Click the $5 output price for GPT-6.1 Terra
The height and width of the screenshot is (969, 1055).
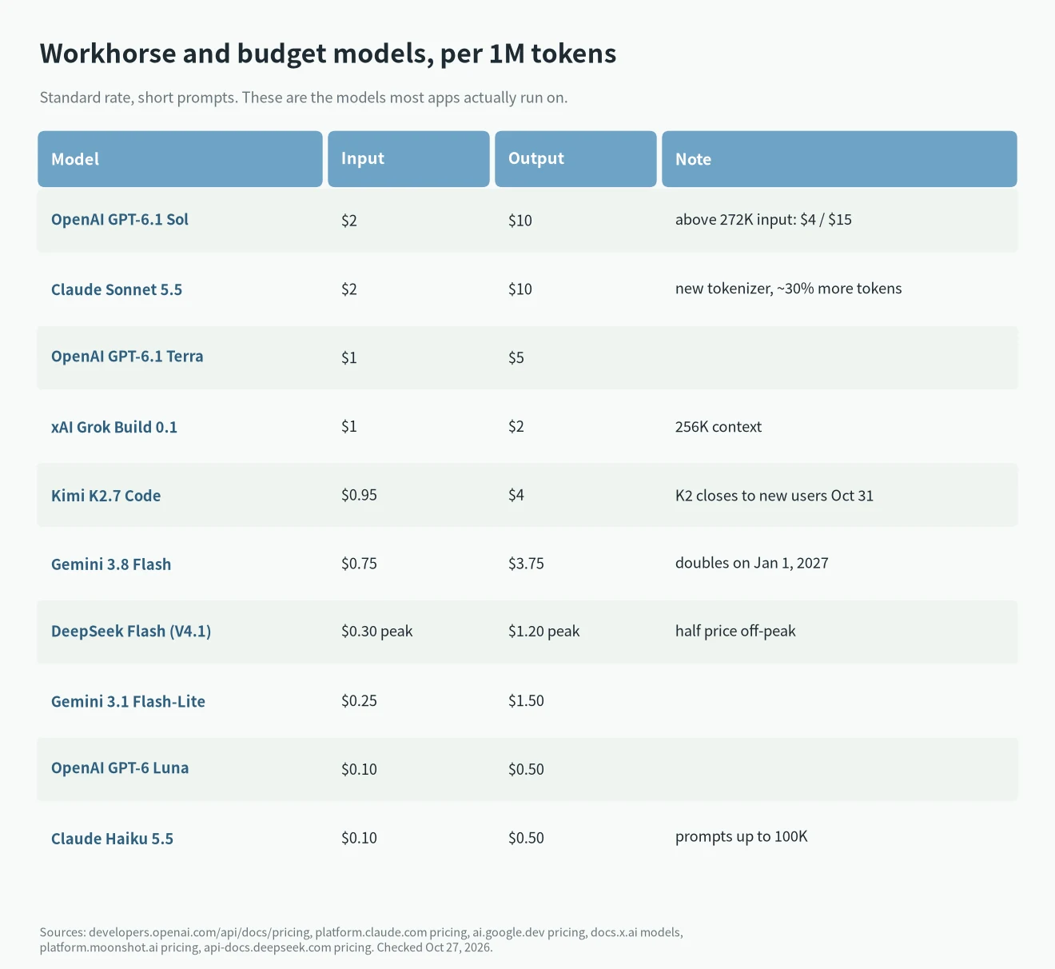coord(516,358)
